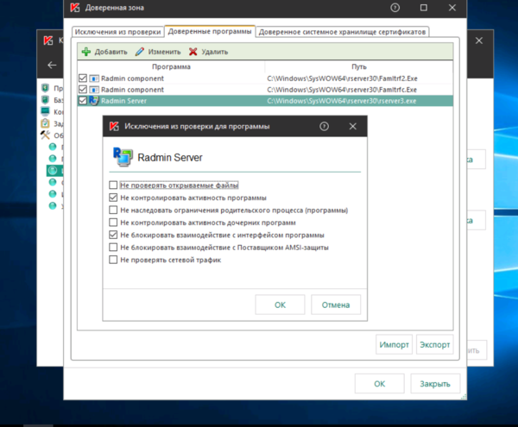This screenshot has height=427, width=518.
Task: Click Закрыть button of Trusted zone window
Action: 435,384
